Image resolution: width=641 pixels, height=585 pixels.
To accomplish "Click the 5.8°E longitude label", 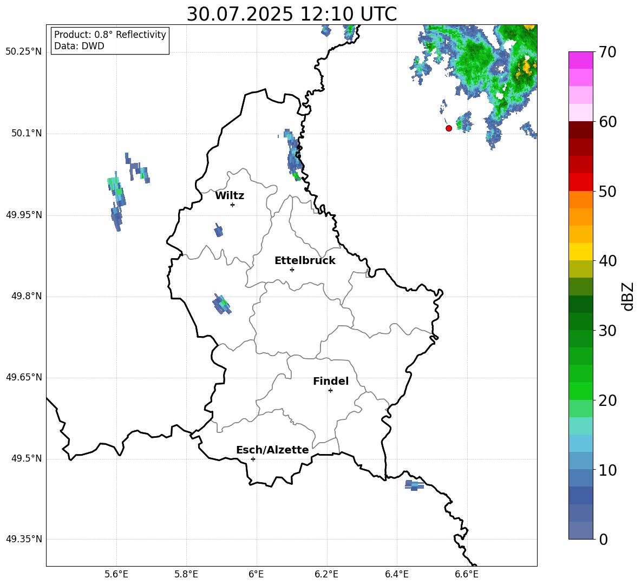I will pos(186,574).
